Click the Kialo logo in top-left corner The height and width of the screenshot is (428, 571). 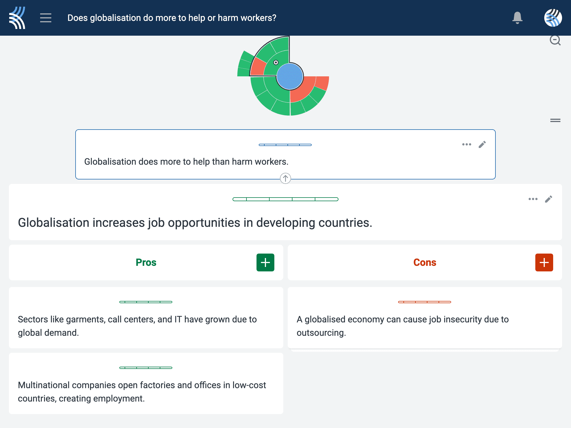(17, 18)
